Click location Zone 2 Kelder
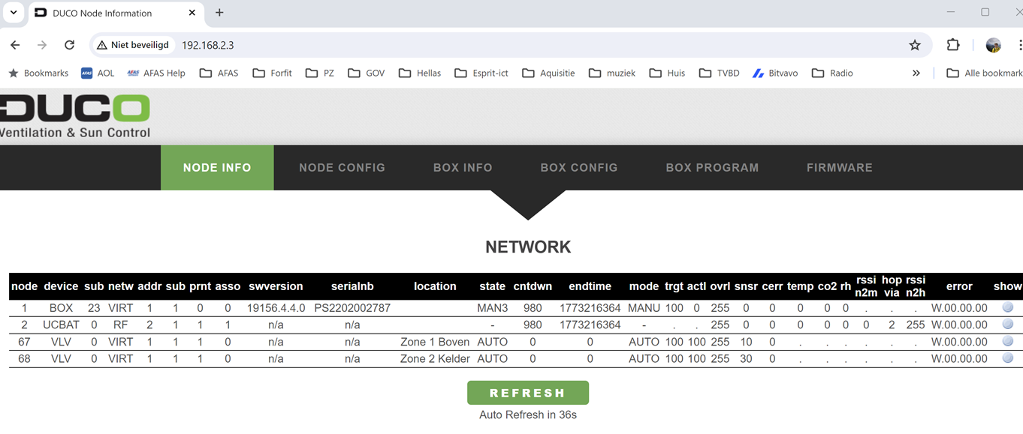The height and width of the screenshot is (434, 1023). click(x=435, y=359)
